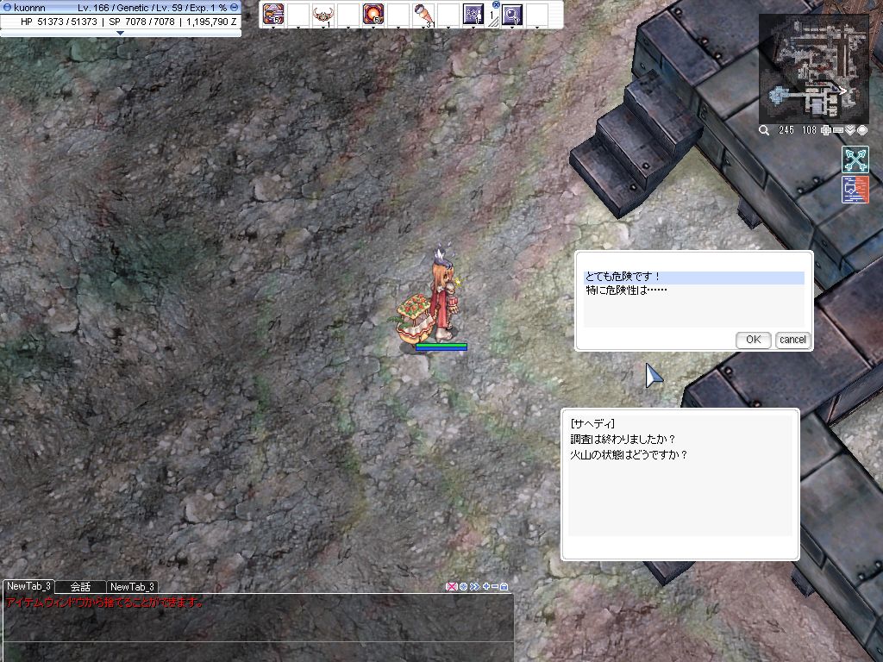Zoom out minimap with minus icon

[838, 130]
